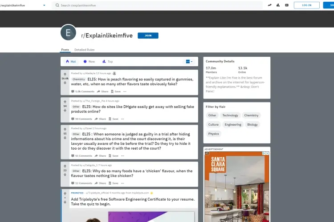This screenshot has width=334, height=222.
Task: Downvote the chicken flavour post
Action: [65, 174]
